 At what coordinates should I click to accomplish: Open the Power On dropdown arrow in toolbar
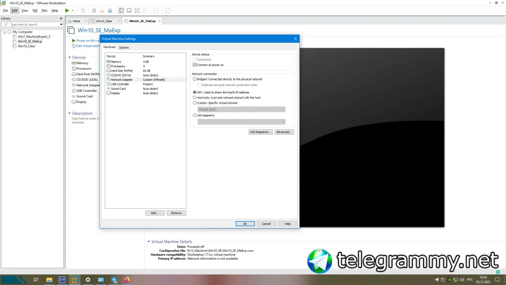(73, 11)
